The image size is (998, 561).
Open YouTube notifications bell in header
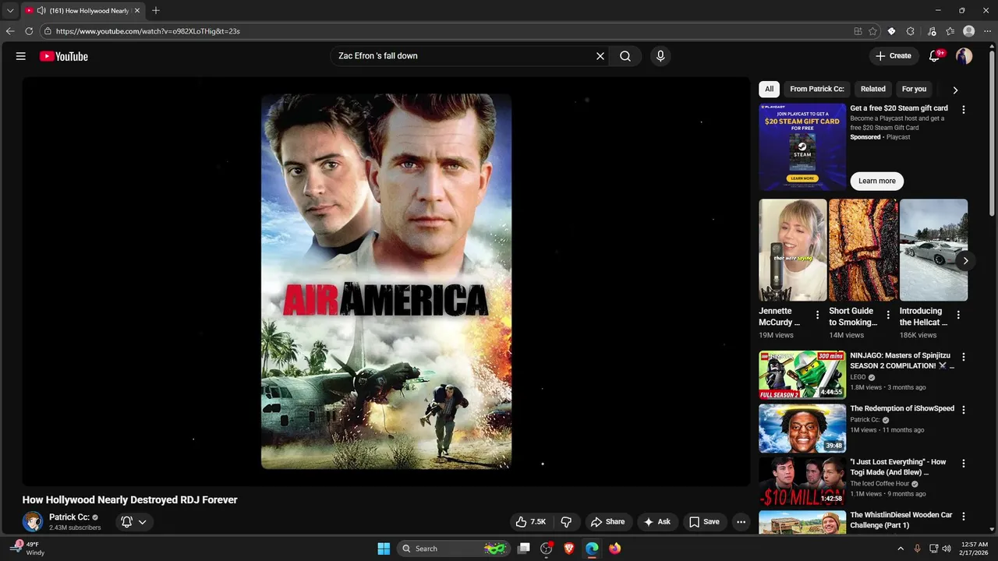click(x=935, y=56)
